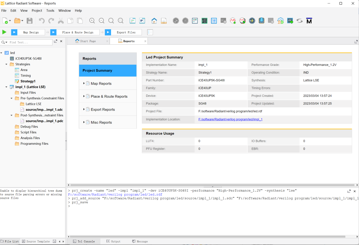Close the Tcl Console panel

(x=355, y=191)
